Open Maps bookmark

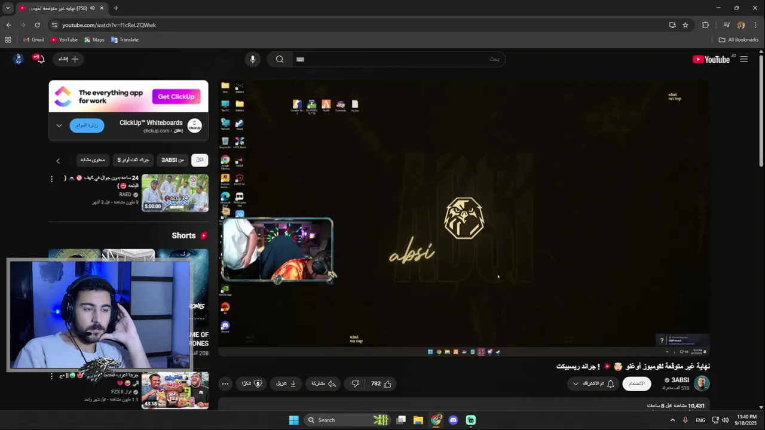tap(94, 39)
